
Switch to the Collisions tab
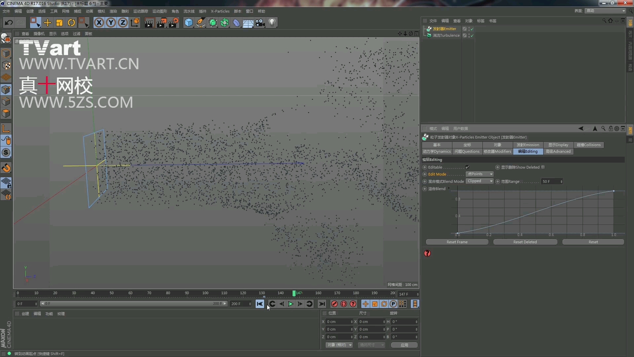[589, 145]
